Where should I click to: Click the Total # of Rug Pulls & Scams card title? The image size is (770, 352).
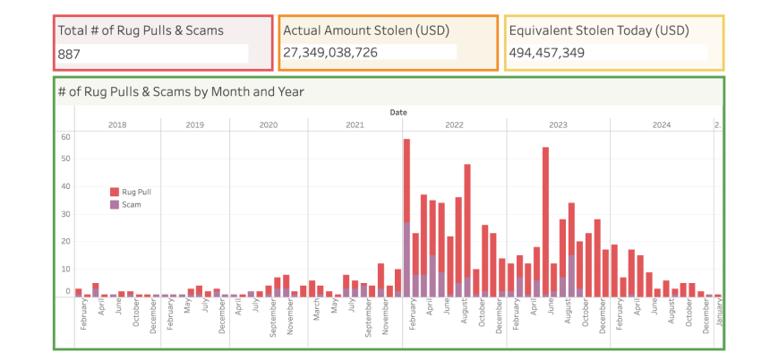[141, 30]
